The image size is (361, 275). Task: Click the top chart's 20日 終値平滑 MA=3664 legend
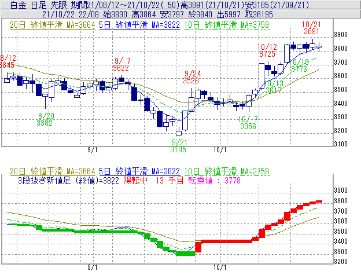click(x=53, y=25)
